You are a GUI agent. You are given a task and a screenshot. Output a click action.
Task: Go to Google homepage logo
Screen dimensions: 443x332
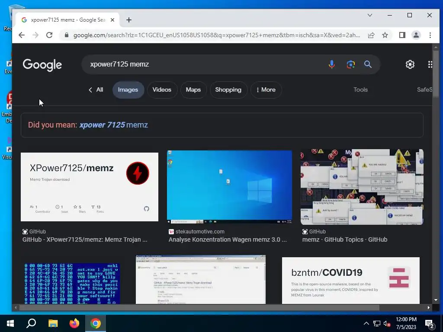tap(42, 65)
